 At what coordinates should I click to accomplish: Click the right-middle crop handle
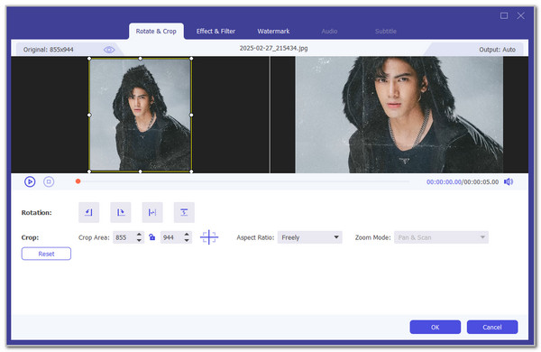click(x=191, y=115)
